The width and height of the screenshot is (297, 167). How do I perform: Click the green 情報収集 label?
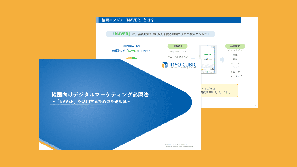[x=177, y=46]
